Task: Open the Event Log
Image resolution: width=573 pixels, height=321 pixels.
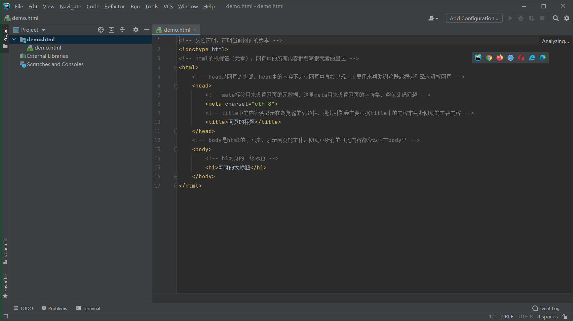Action: click(x=546, y=308)
